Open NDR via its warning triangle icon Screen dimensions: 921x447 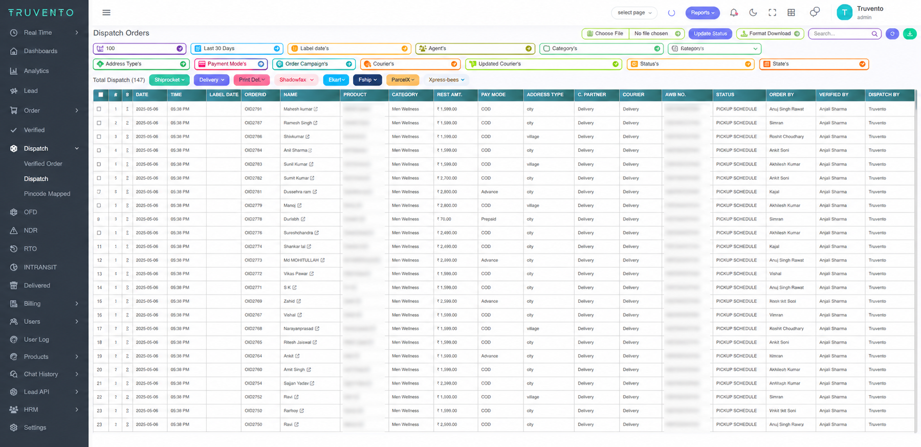14,231
